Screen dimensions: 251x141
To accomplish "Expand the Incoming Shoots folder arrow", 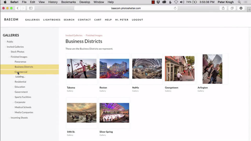I will click(x=9, y=118).
